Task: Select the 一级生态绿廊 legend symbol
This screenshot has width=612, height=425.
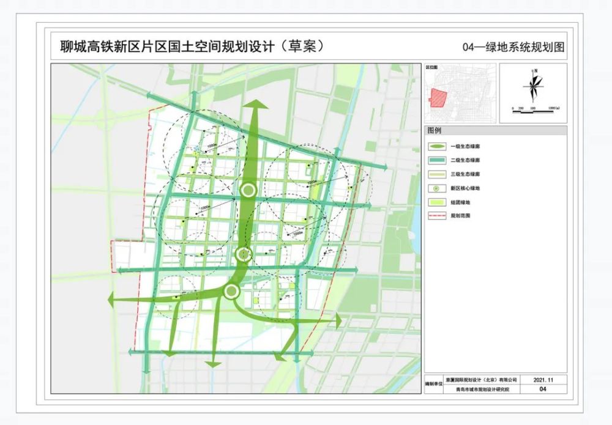Action: coord(437,146)
